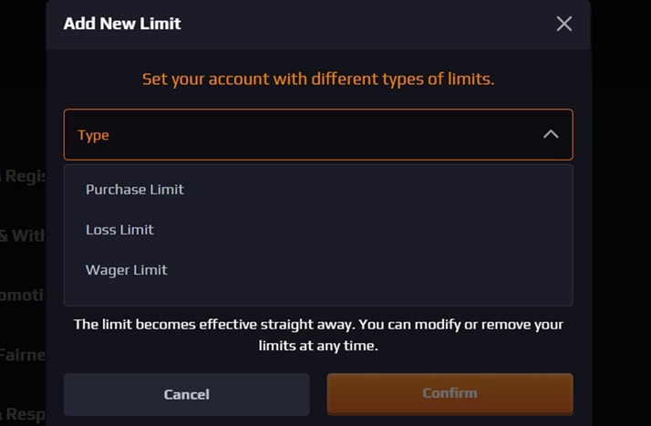Screen dimensions: 651x426
Task: Click empty space below Wager Limit option
Action: click(318, 296)
